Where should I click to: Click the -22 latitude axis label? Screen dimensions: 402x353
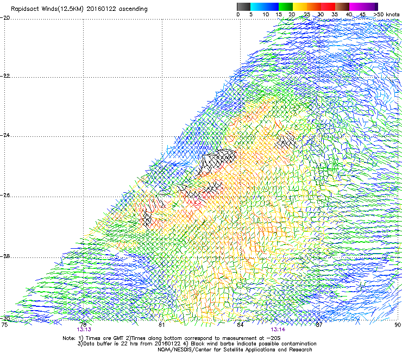coord(5,76)
